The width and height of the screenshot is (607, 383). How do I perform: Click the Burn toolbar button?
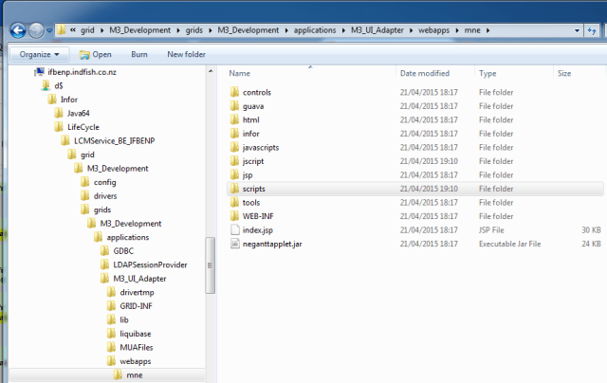coord(139,54)
